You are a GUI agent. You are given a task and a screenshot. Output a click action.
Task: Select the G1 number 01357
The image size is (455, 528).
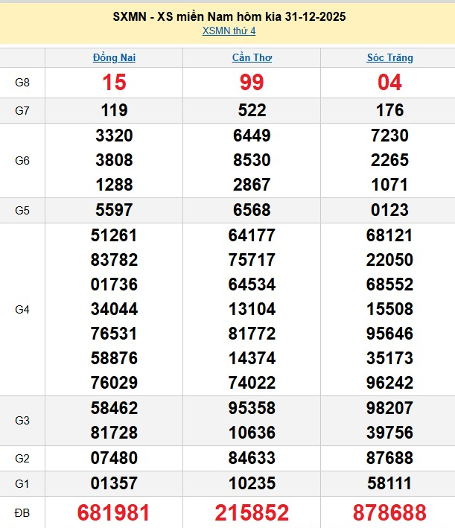[x=114, y=483]
